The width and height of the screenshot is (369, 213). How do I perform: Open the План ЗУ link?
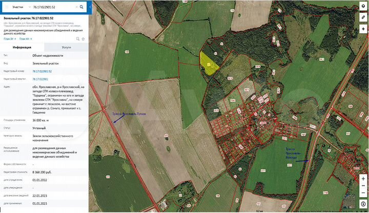click(9, 38)
